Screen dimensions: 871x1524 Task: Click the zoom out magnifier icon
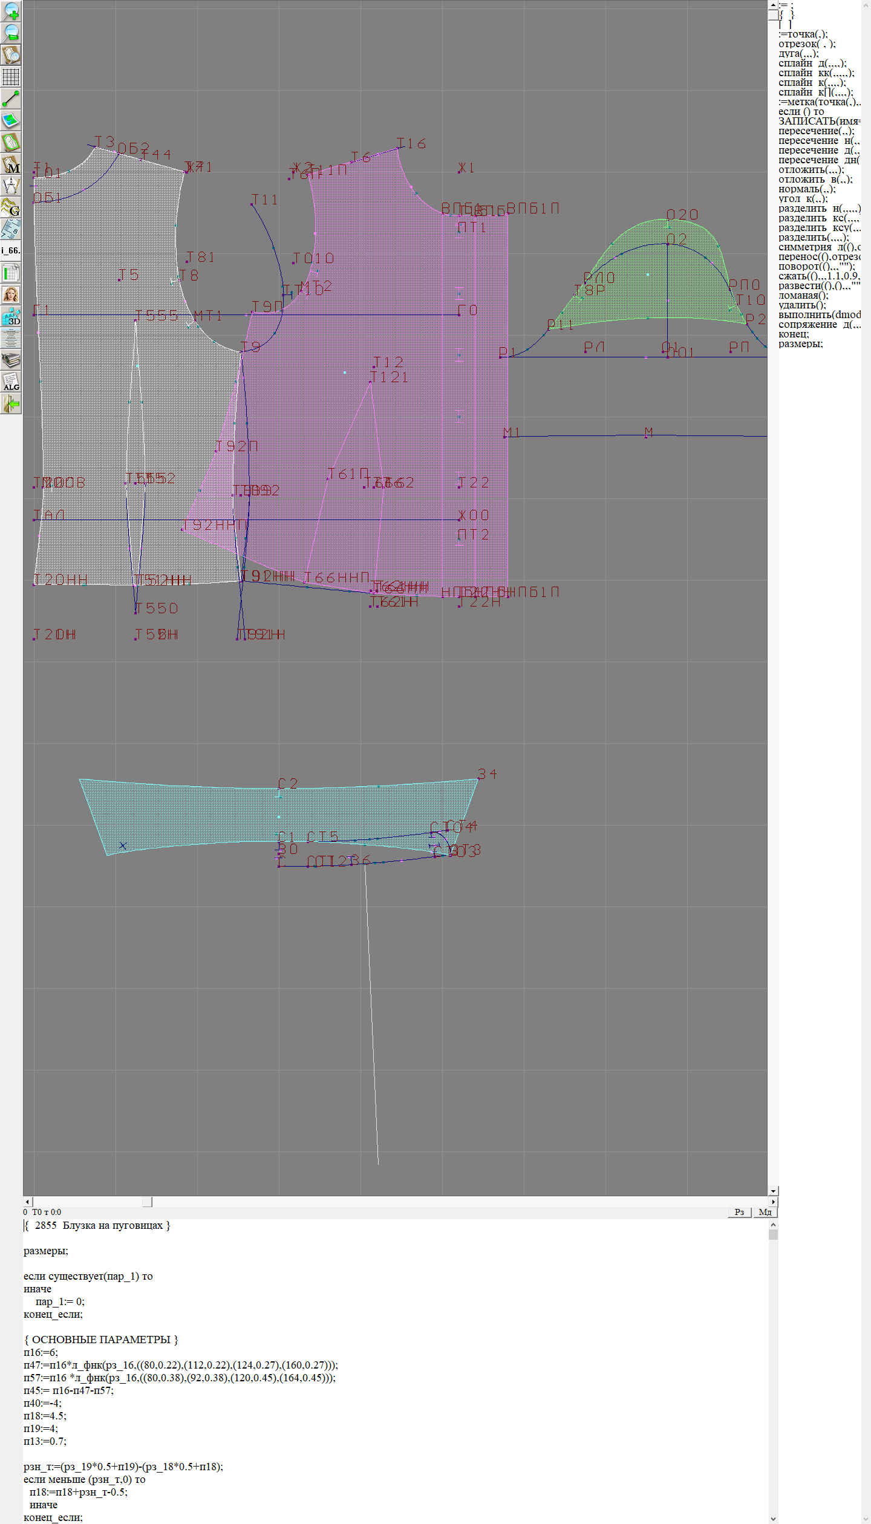pyautogui.click(x=11, y=33)
